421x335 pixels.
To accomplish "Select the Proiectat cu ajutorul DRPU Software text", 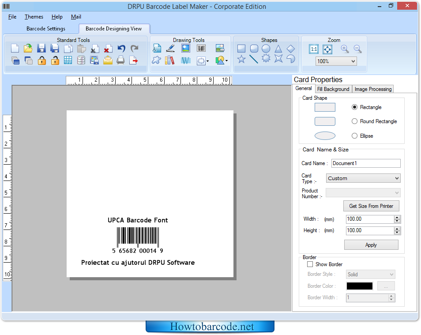I will tap(138, 263).
